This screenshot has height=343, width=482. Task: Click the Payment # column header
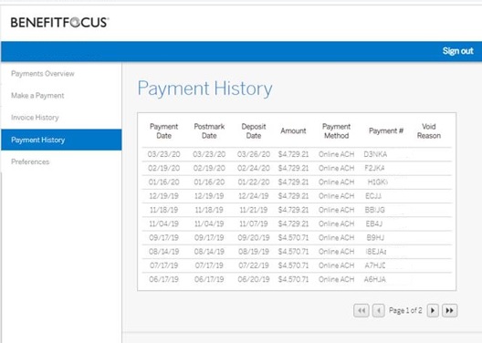386,130
